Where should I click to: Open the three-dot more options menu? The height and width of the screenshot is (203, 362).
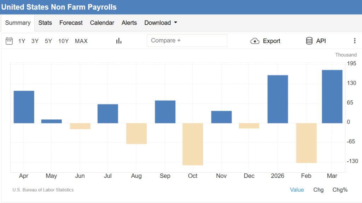(x=355, y=41)
